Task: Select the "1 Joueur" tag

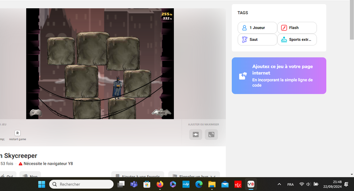Action: (257, 28)
